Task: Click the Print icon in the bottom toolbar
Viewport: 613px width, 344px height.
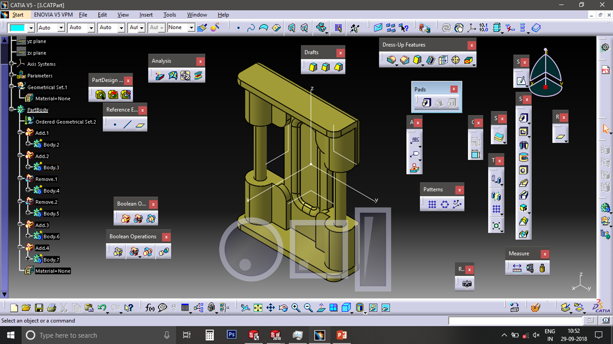Action: (x=52, y=308)
